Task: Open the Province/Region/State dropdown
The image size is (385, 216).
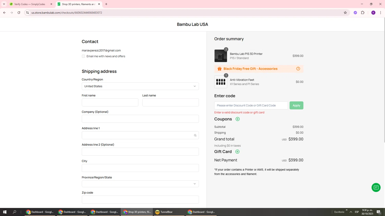Action: click(140, 184)
